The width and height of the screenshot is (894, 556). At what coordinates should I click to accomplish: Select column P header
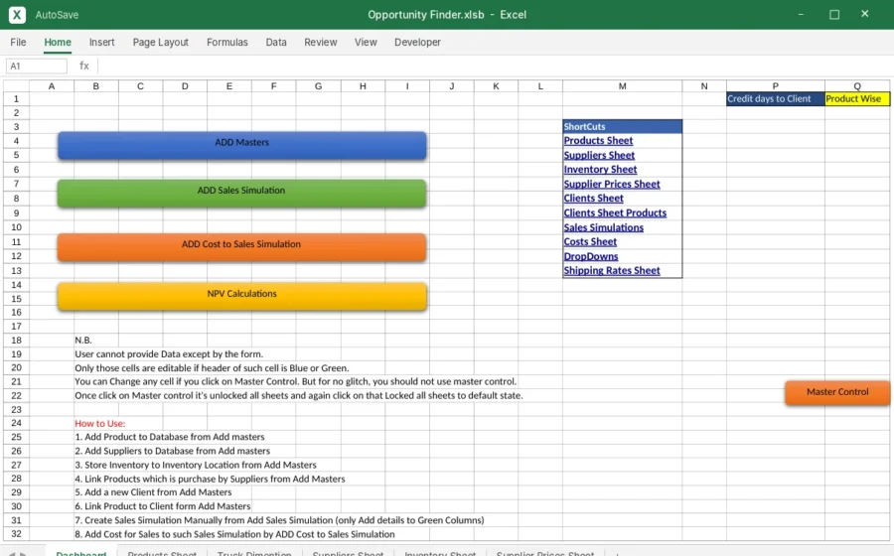(x=776, y=86)
